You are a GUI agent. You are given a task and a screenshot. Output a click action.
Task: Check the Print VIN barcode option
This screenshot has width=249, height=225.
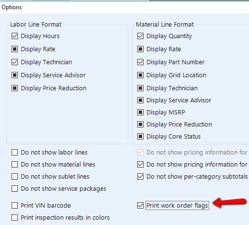click(x=14, y=206)
